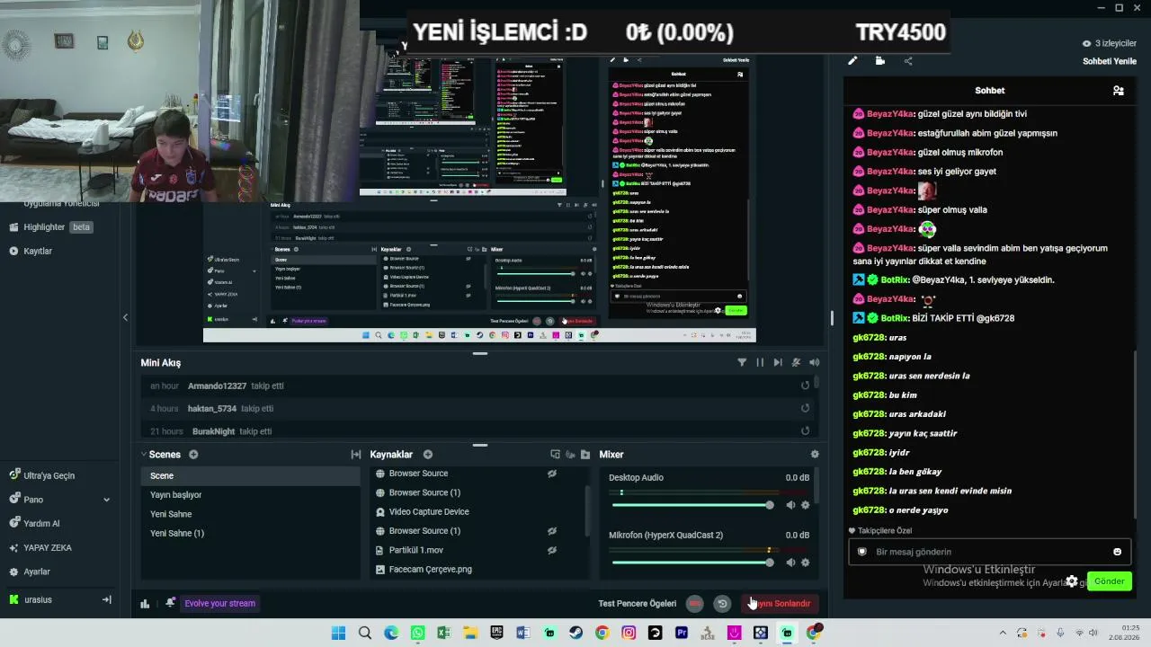
Task: Open Excel from the taskbar
Action: coord(444,634)
